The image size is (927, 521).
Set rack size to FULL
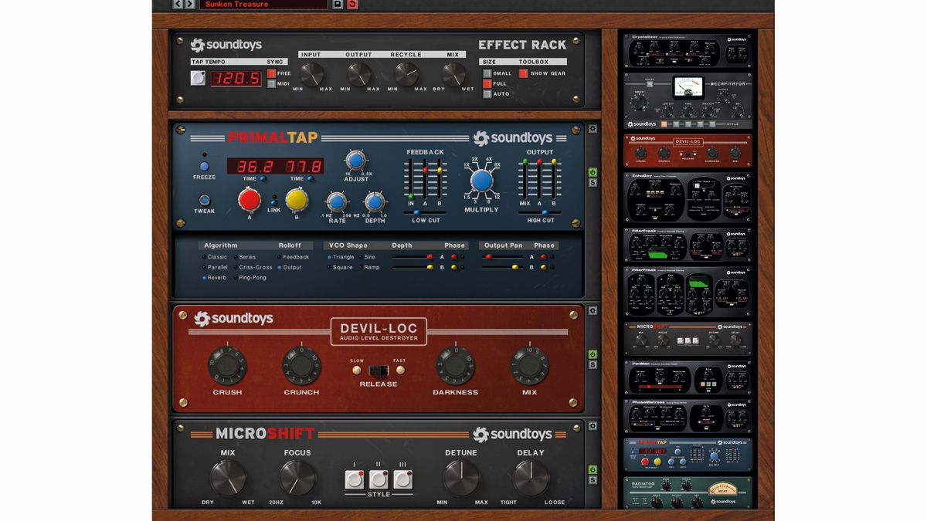click(x=487, y=83)
